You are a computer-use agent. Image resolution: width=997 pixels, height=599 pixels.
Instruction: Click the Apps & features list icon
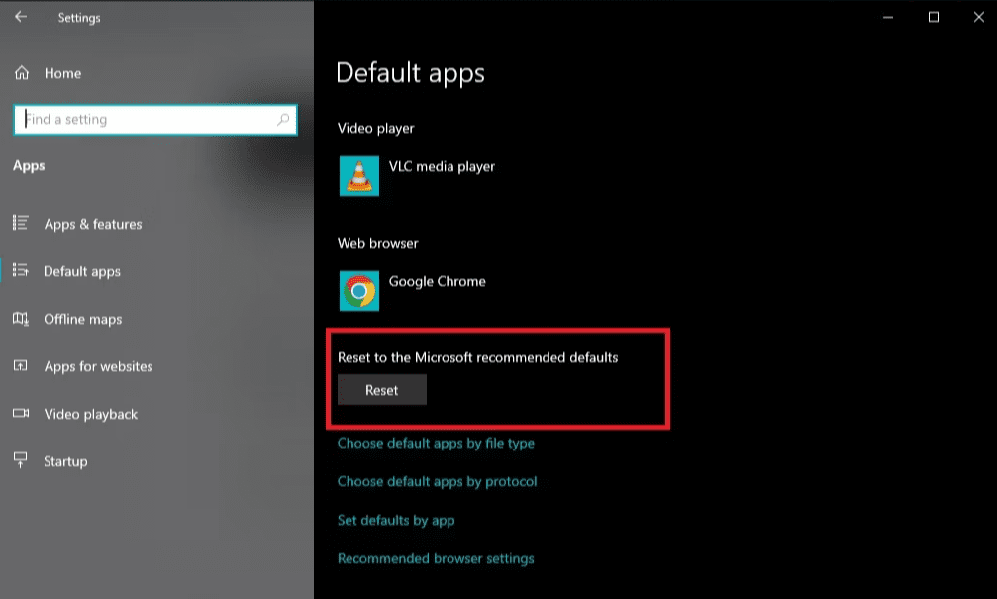coord(20,224)
